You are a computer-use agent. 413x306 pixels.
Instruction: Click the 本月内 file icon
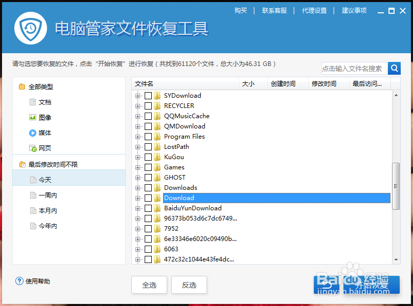pos(33,210)
